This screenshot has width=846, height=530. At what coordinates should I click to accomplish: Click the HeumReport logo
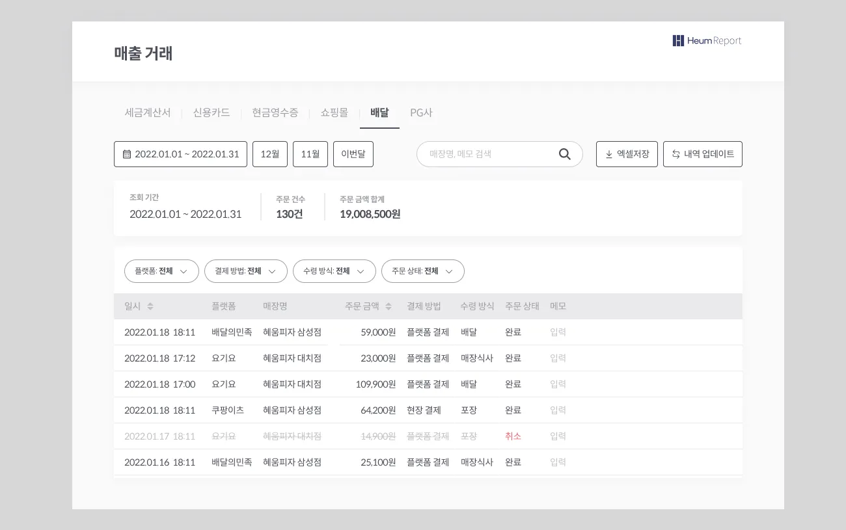click(707, 41)
